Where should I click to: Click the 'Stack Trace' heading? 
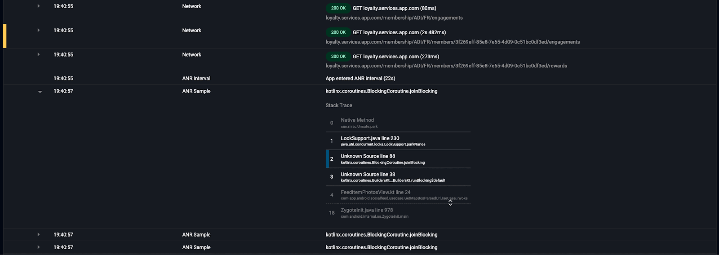click(x=339, y=106)
